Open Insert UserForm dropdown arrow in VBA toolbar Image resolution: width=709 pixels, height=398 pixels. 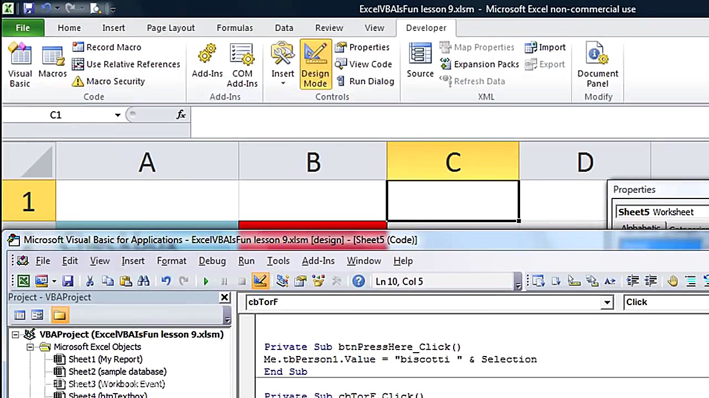[54, 281]
